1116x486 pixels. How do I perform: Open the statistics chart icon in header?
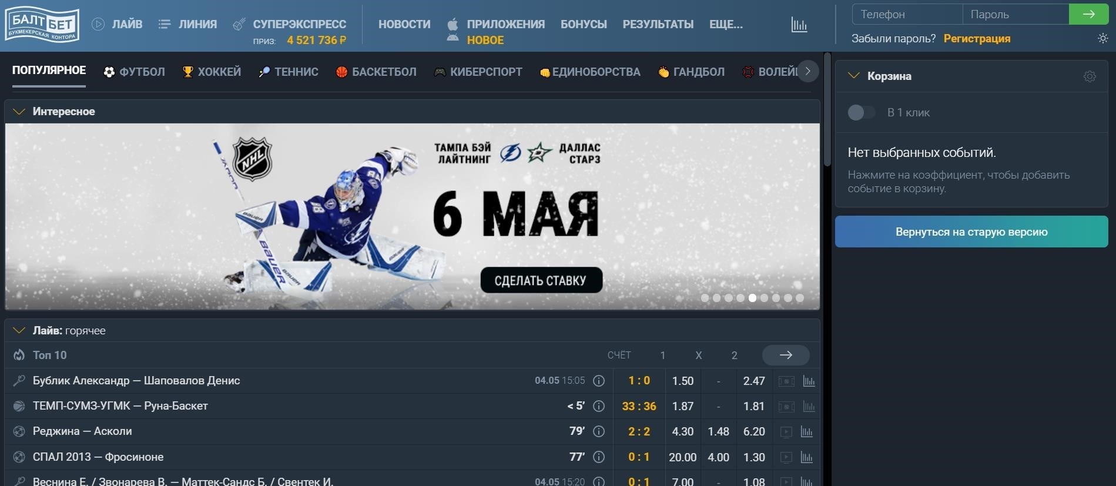(799, 25)
